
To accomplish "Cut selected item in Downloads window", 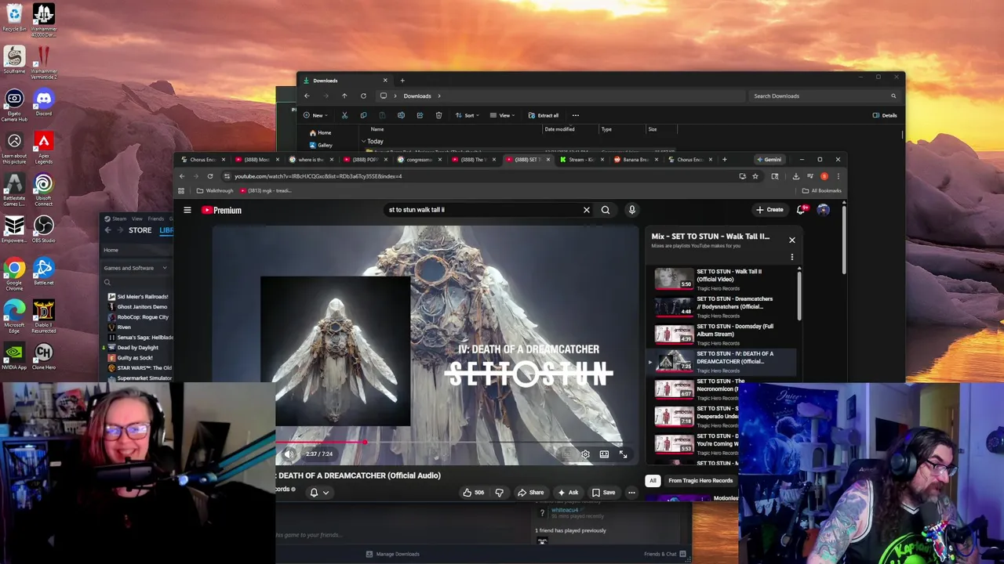I will 344,115.
